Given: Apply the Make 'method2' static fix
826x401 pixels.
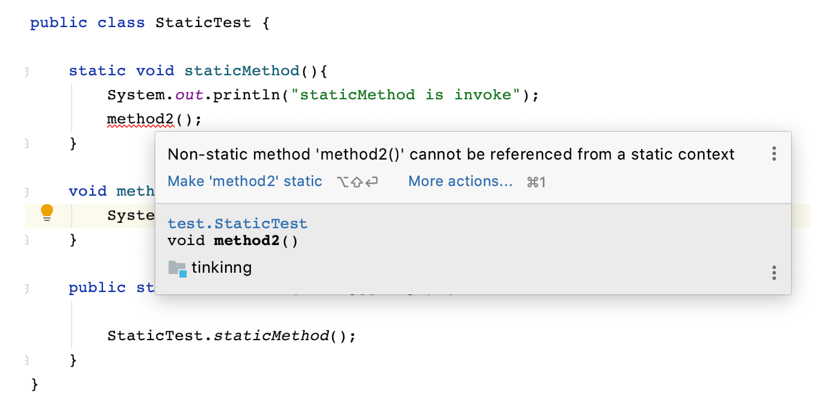Looking at the screenshot, I should pyautogui.click(x=245, y=181).
